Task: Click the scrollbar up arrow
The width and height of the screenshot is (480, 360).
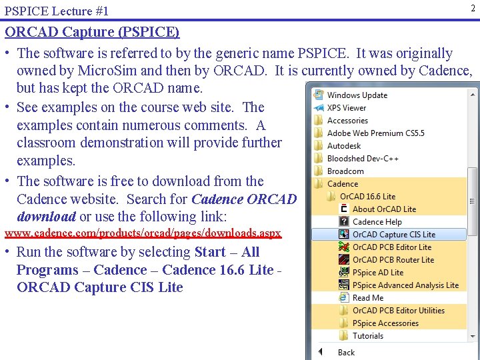Action: coord(473,95)
